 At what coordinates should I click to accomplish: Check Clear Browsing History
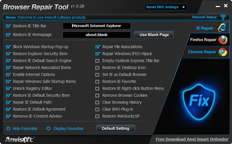tap(97, 102)
